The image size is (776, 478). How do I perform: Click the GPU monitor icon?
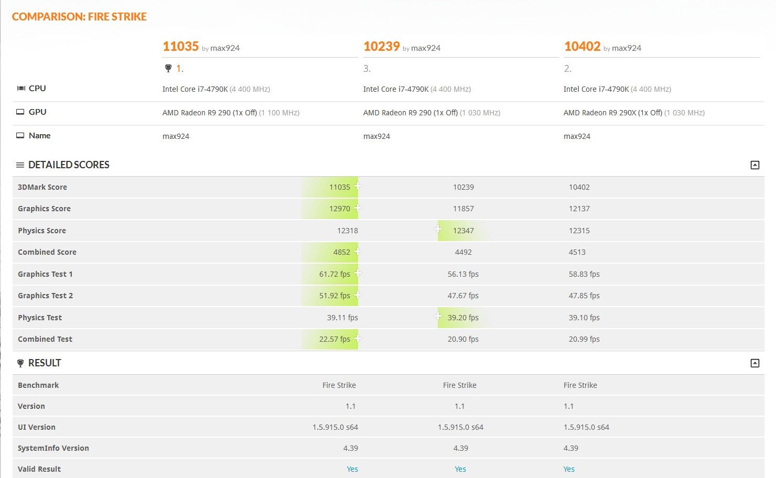(20, 112)
